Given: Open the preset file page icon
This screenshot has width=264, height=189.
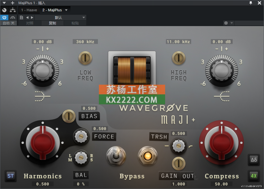Looking at the screenshot, I should point(21,17).
